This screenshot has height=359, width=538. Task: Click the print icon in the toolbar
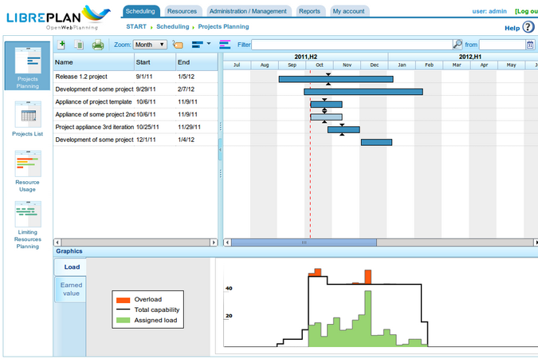97,45
